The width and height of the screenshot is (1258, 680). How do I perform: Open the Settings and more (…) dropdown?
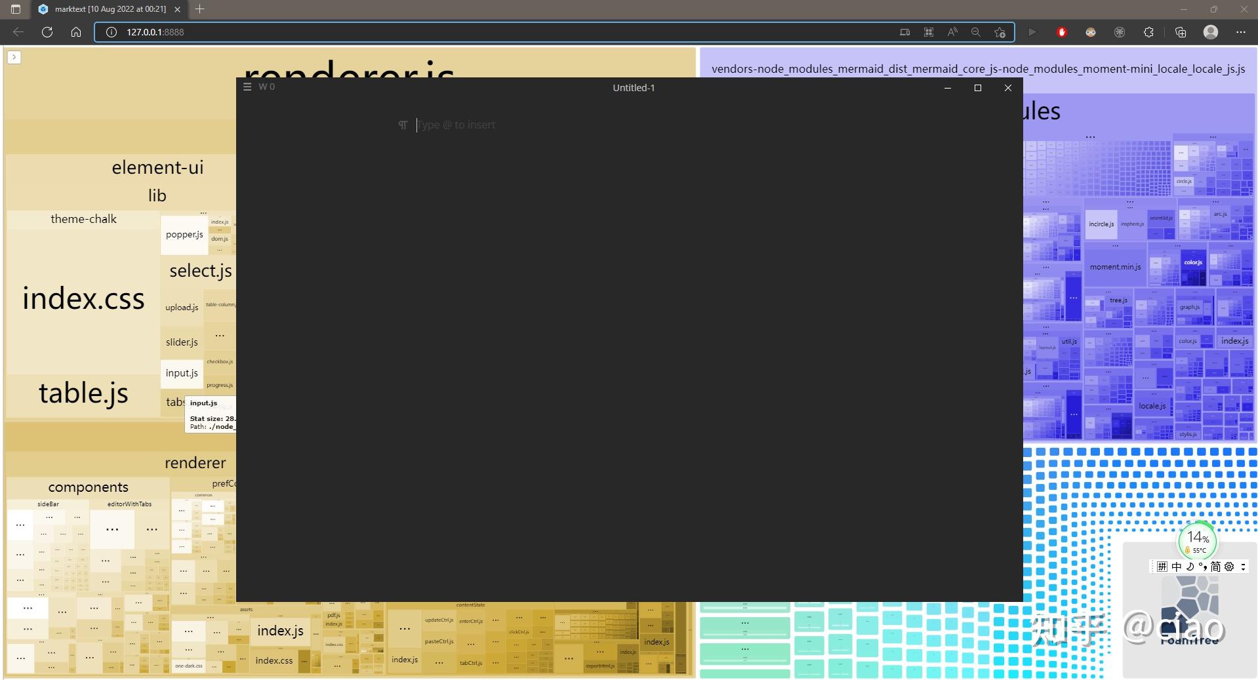point(1241,31)
